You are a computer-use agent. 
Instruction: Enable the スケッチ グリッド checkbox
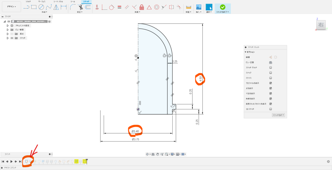click(x=271, y=68)
